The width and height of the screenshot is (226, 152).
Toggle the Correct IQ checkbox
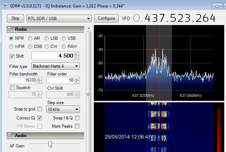pyautogui.click(x=40, y=118)
